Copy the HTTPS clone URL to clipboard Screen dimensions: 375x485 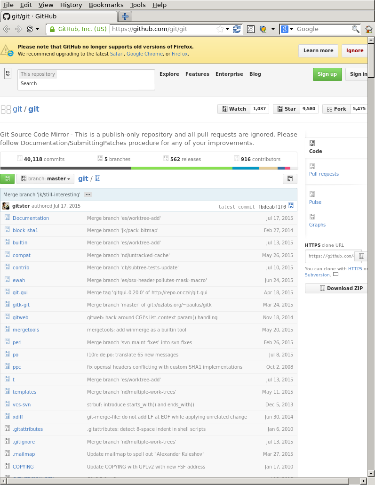click(361, 257)
